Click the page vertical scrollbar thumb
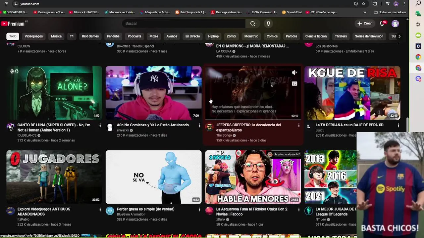Viewport: 424px width, 238px height. (x=408, y=125)
